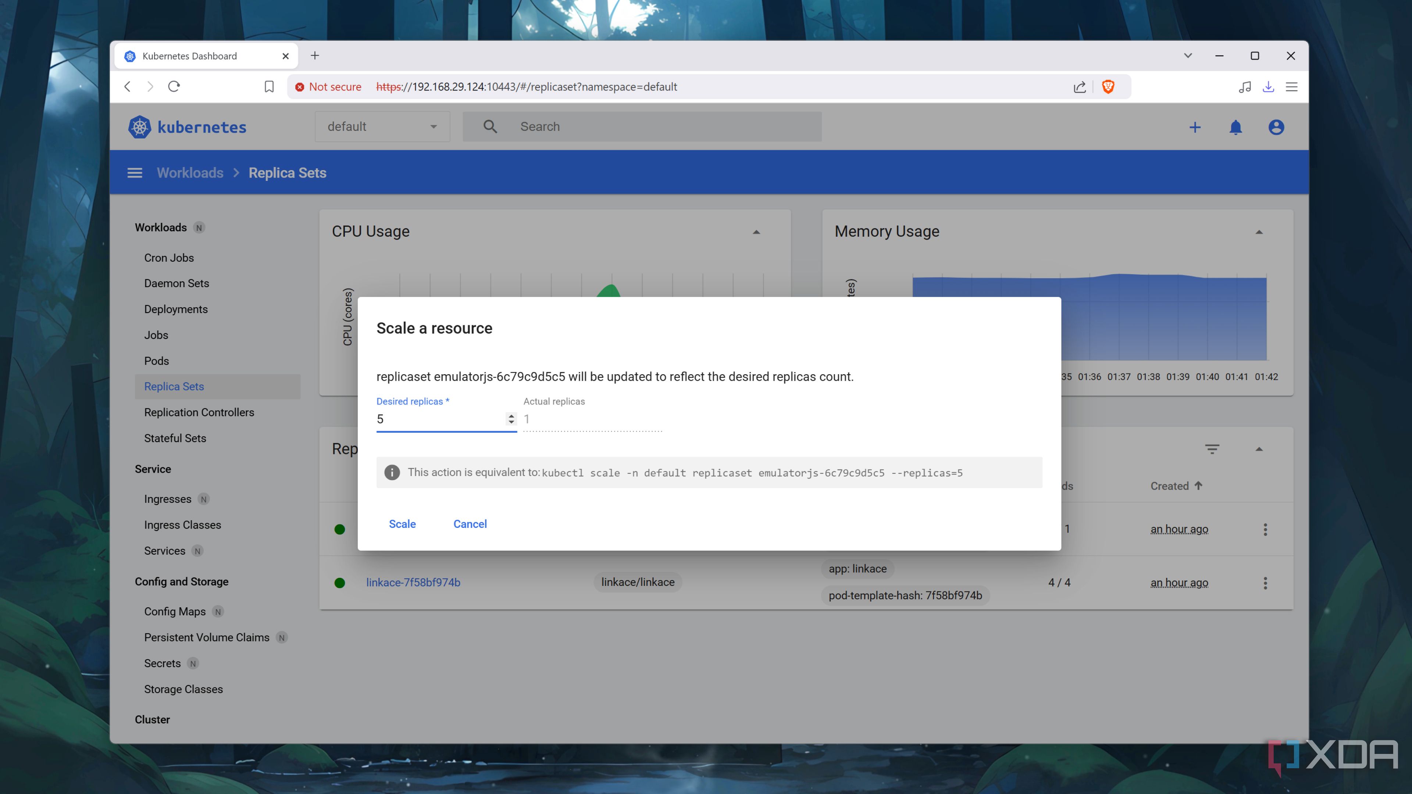The width and height of the screenshot is (1412, 794).
Task: Sort the table by Created column
Action: [1176, 486]
